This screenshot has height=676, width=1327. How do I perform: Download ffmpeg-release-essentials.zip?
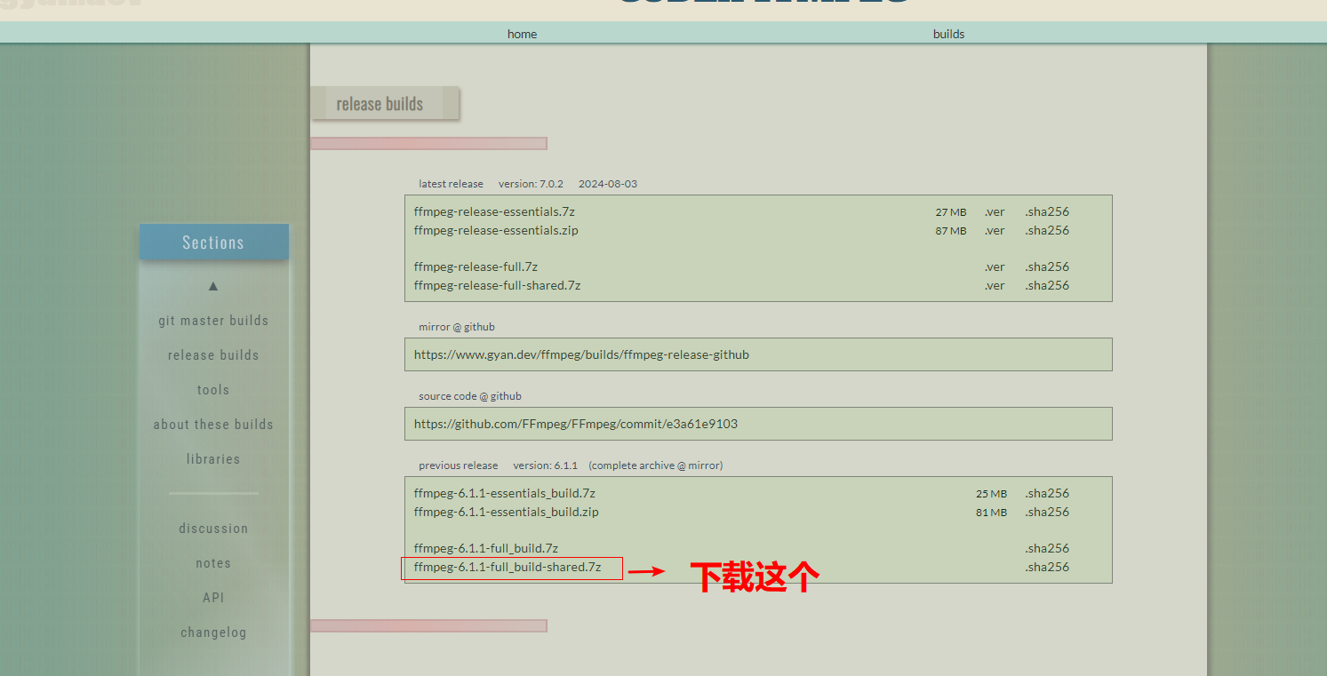pos(496,230)
